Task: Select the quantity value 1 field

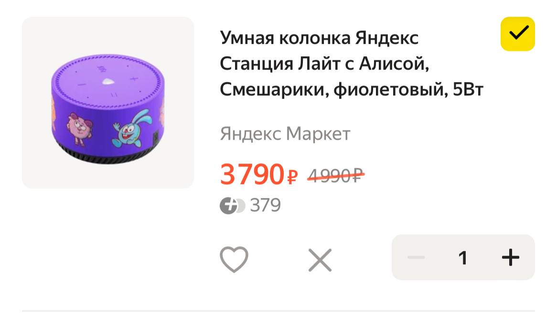Action: point(462,258)
